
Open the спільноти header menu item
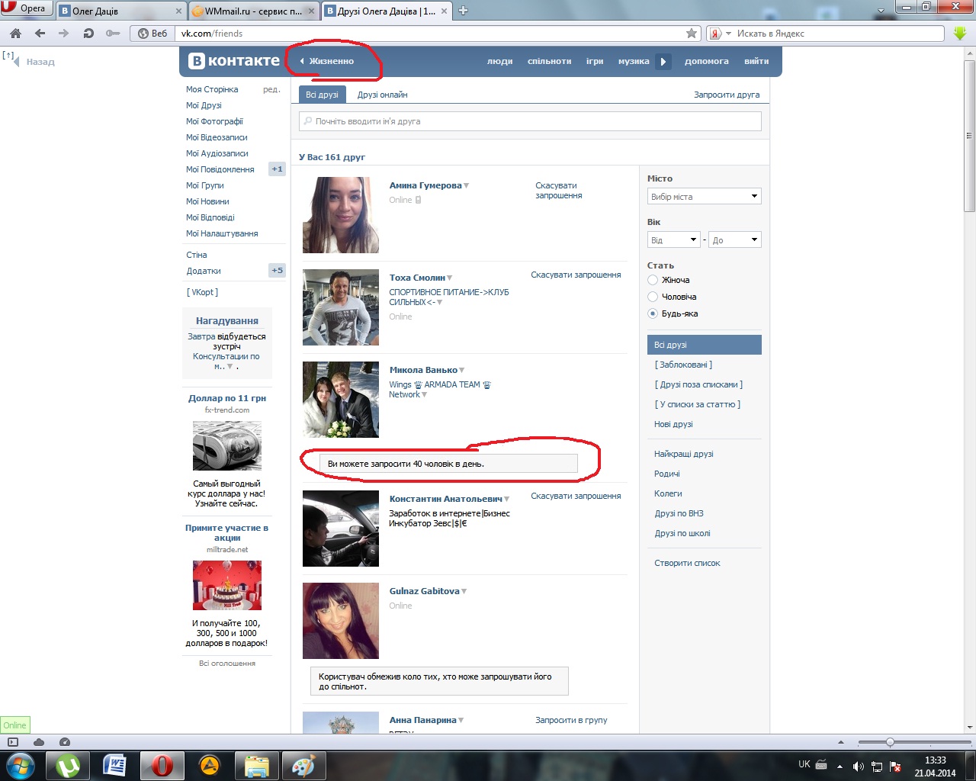click(549, 61)
